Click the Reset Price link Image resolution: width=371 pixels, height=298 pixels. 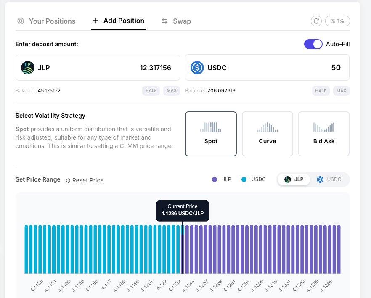(x=85, y=180)
